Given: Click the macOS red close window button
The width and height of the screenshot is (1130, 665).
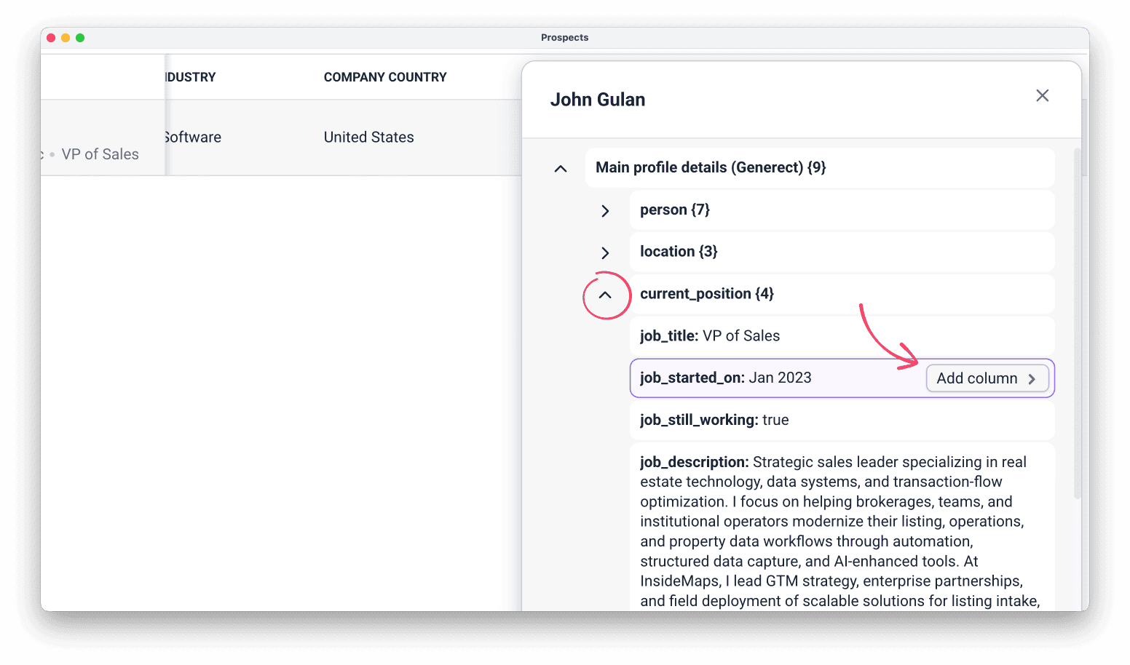Looking at the screenshot, I should tap(51, 38).
